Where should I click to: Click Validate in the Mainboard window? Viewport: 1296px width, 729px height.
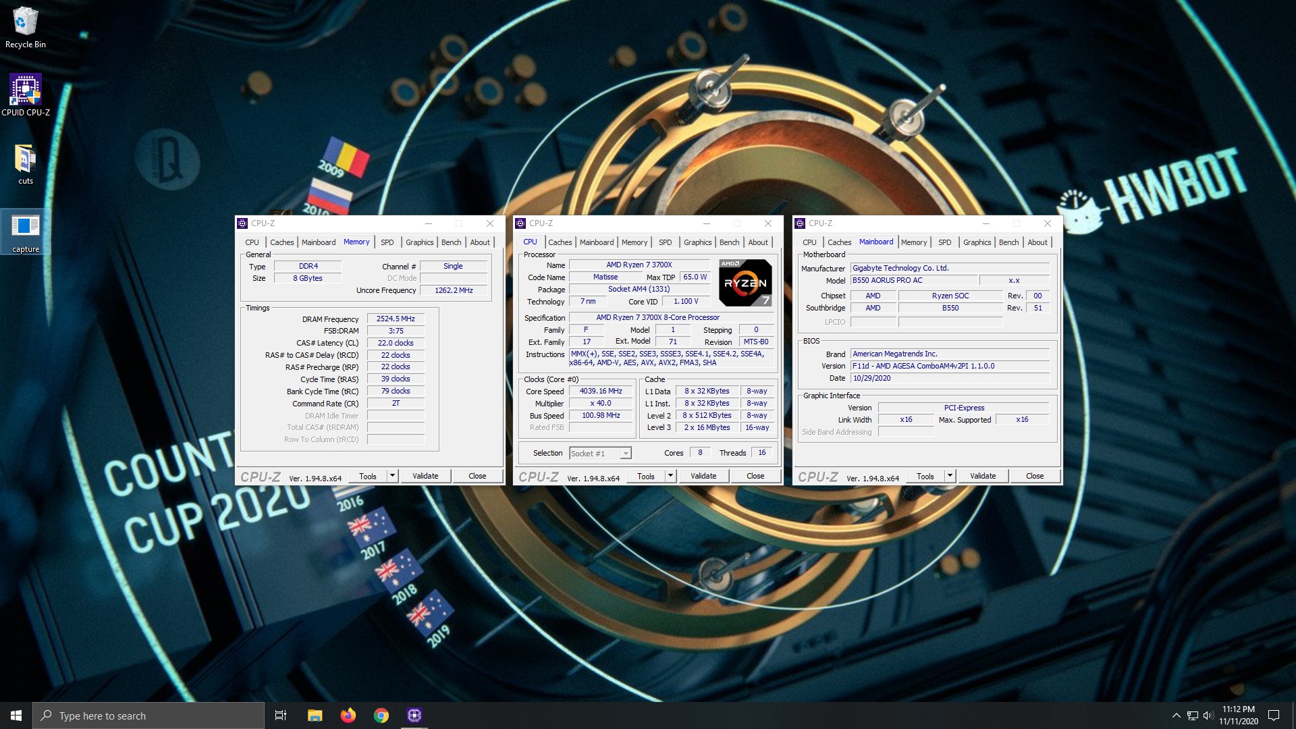click(x=983, y=476)
